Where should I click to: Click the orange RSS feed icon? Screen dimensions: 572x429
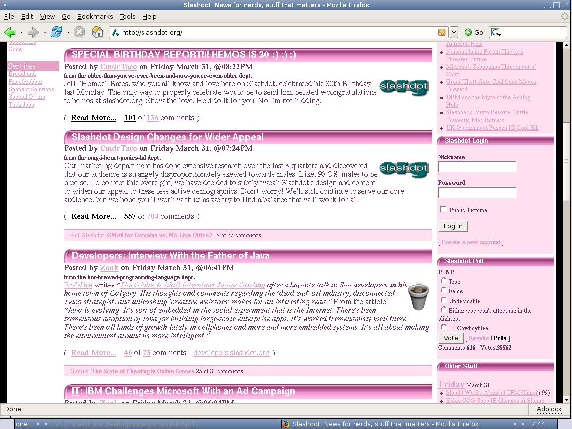pos(442,32)
